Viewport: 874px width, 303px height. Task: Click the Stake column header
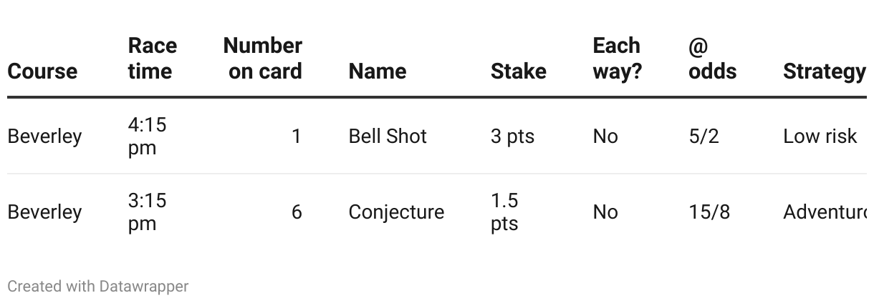pos(519,71)
